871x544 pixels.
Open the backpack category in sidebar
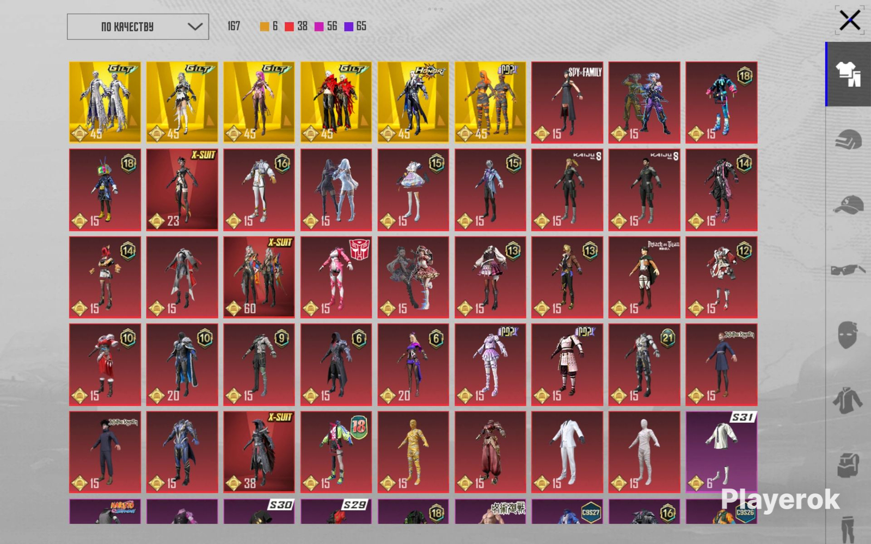tap(848, 465)
